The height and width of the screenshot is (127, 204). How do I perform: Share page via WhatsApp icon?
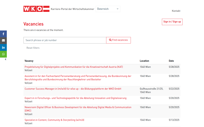tap(3, 54)
